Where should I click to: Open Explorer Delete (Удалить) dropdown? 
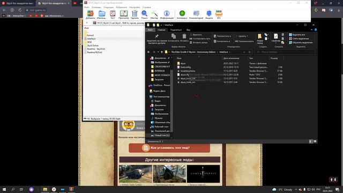point(242,36)
